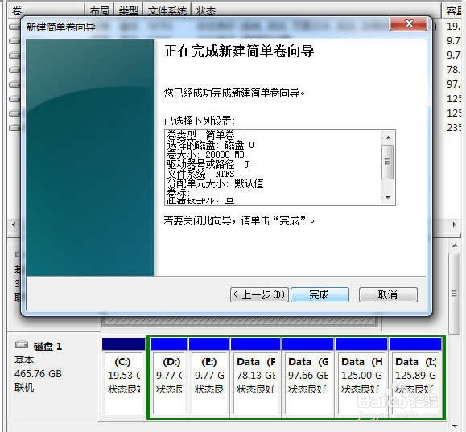Click the volume list right scroll arrow

coord(455,224)
